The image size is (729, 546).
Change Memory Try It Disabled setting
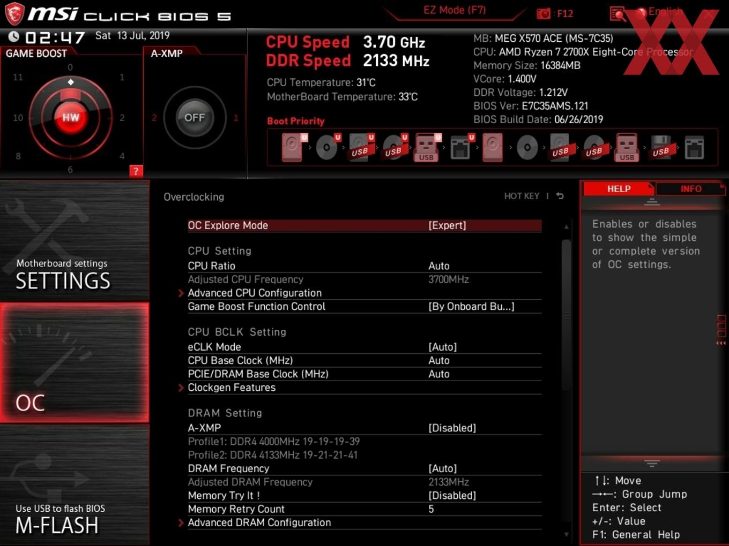pyautogui.click(x=364, y=496)
